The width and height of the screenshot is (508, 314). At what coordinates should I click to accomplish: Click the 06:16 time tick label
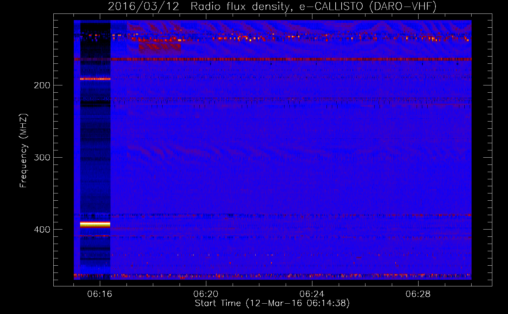100,294
